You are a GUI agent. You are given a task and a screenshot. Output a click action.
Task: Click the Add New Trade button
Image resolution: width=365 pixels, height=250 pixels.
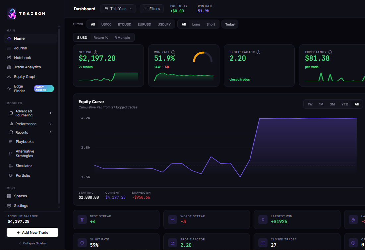click(32, 232)
